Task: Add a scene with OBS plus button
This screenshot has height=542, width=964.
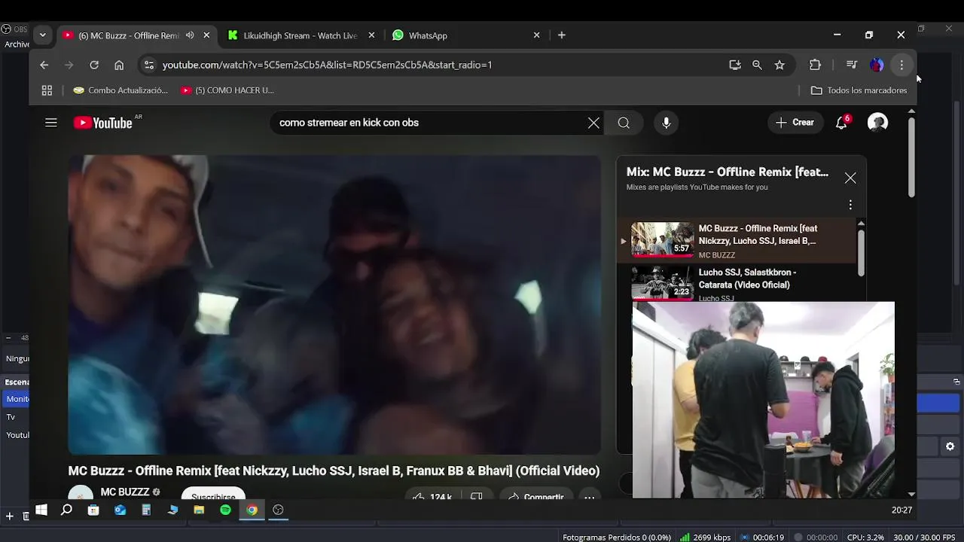Action: click(x=9, y=516)
